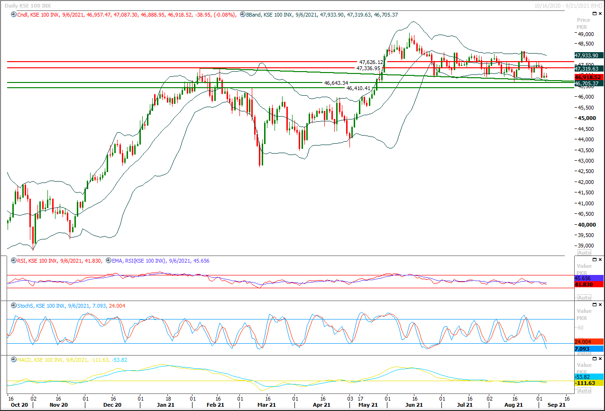The image size is (605, 411).
Task: Select the BBand KSE 100 INX legend text
Action: tap(322, 15)
